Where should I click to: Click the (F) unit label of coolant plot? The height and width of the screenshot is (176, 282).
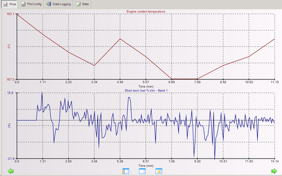[x=9, y=46]
